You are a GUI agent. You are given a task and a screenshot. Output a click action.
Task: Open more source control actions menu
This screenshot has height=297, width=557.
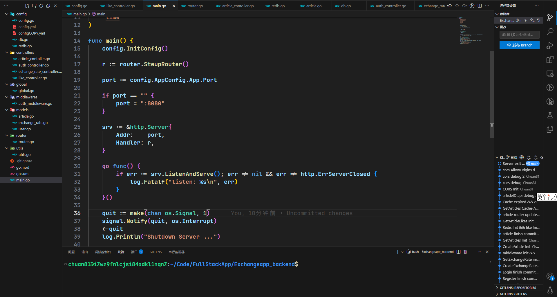pyautogui.click(x=537, y=6)
